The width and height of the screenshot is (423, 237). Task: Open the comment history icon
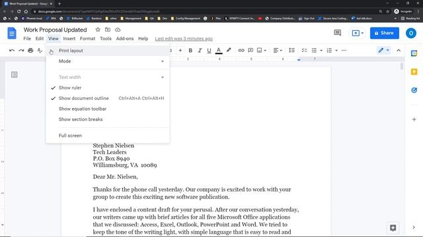337,33
